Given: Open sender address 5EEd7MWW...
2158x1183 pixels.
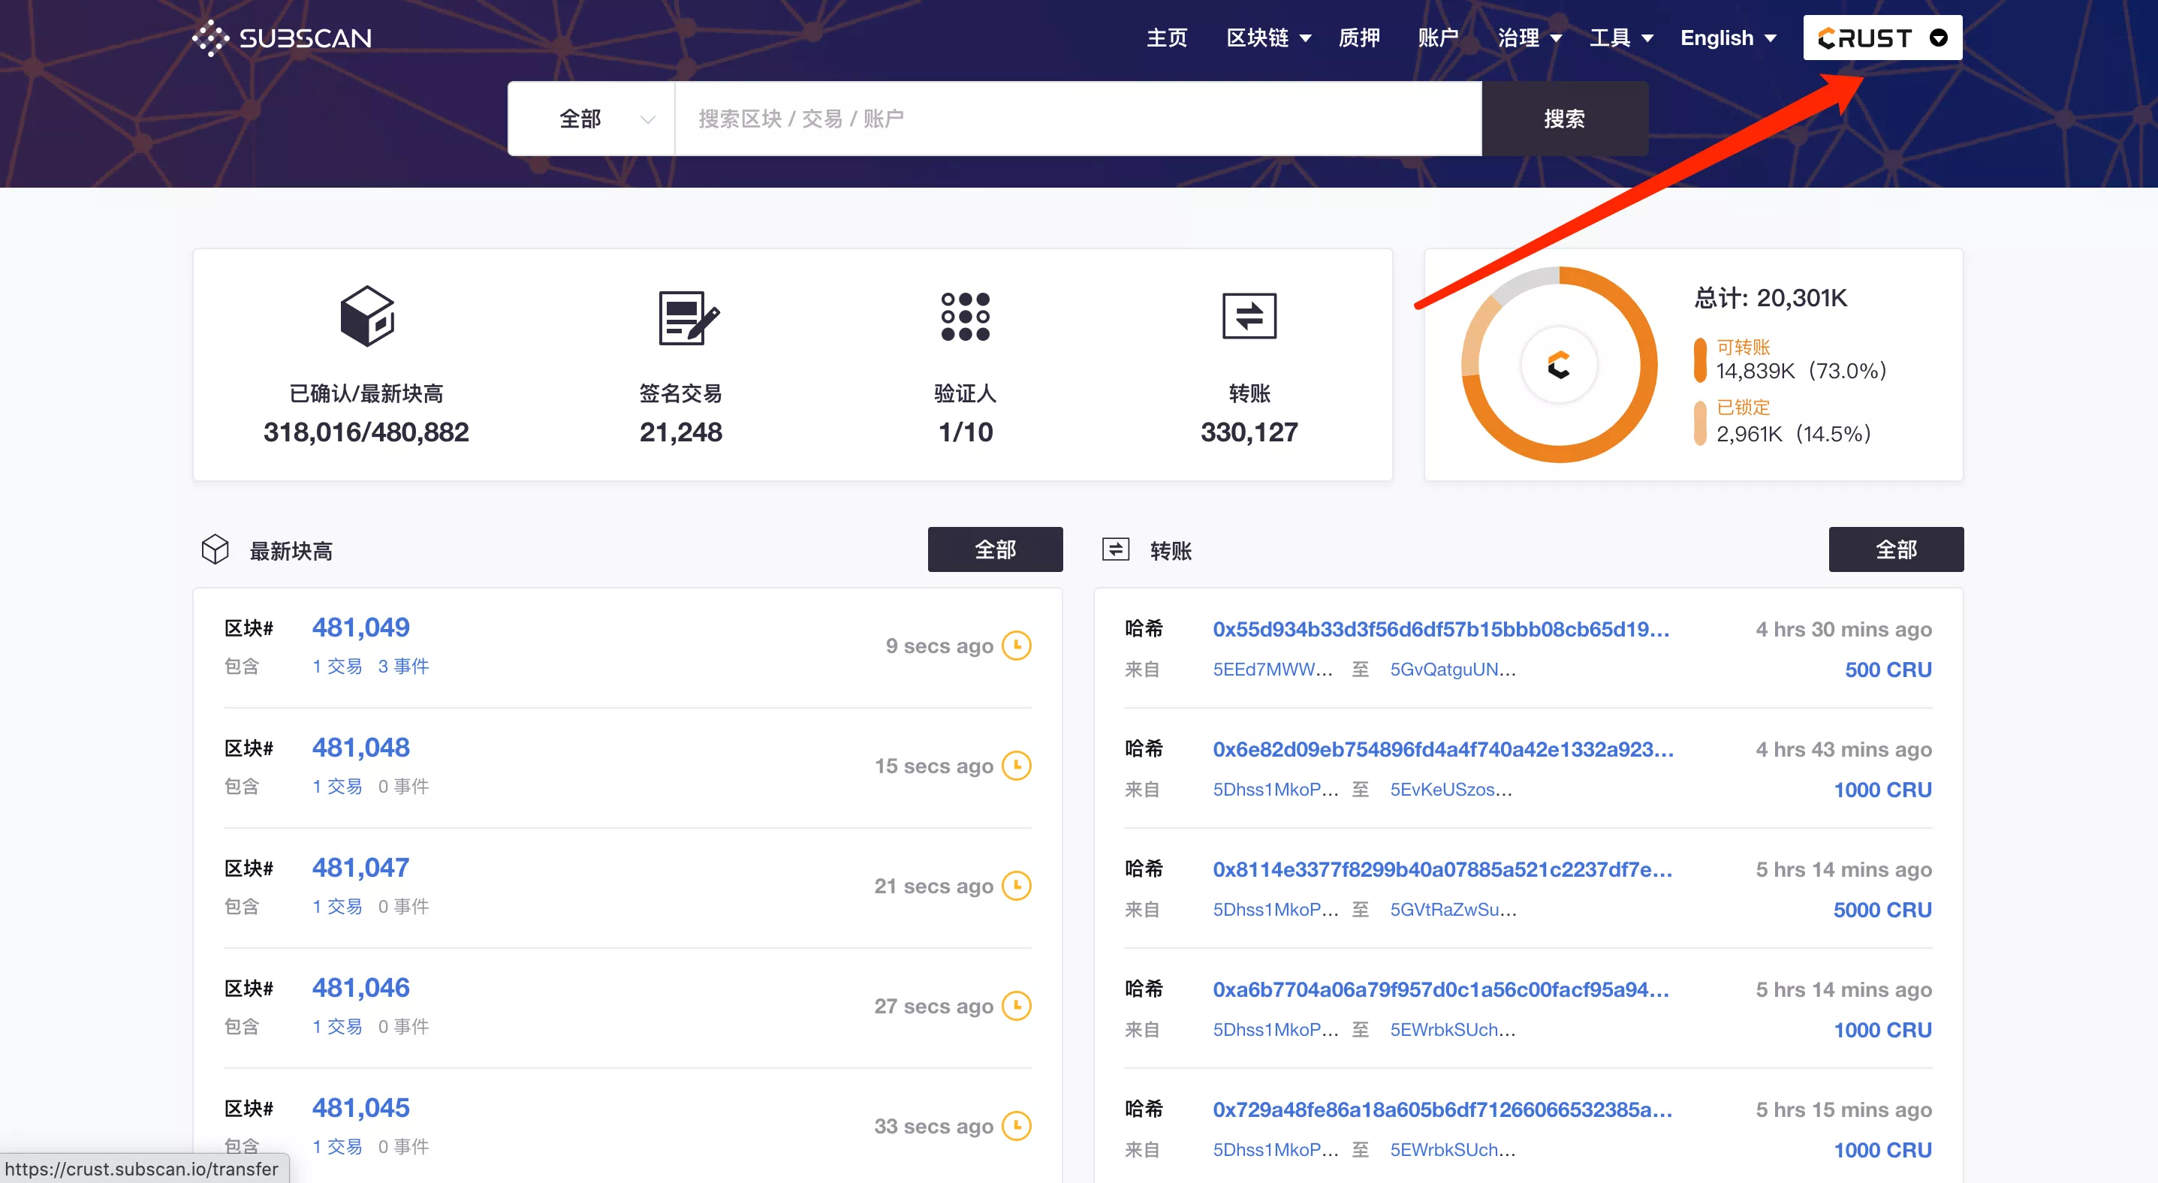Looking at the screenshot, I should coord(1273,669).
